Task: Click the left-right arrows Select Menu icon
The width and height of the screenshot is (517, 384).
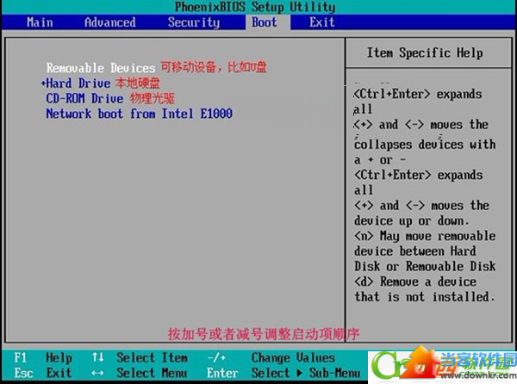Action: point(97,373)
